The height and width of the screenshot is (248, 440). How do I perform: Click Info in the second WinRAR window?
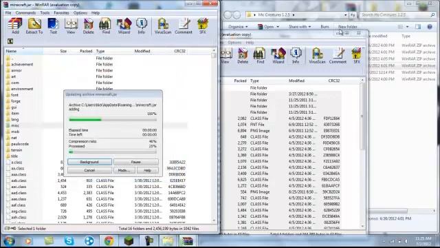(296, 55)
